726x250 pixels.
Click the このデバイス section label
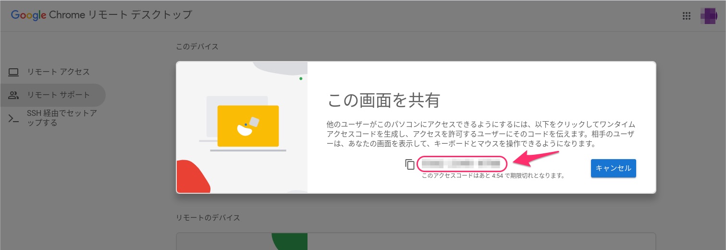197,47
